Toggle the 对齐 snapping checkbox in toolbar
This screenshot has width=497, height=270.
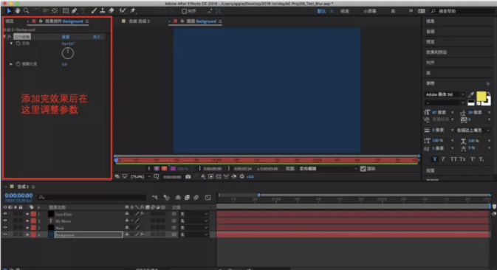[x=184, y=11]
